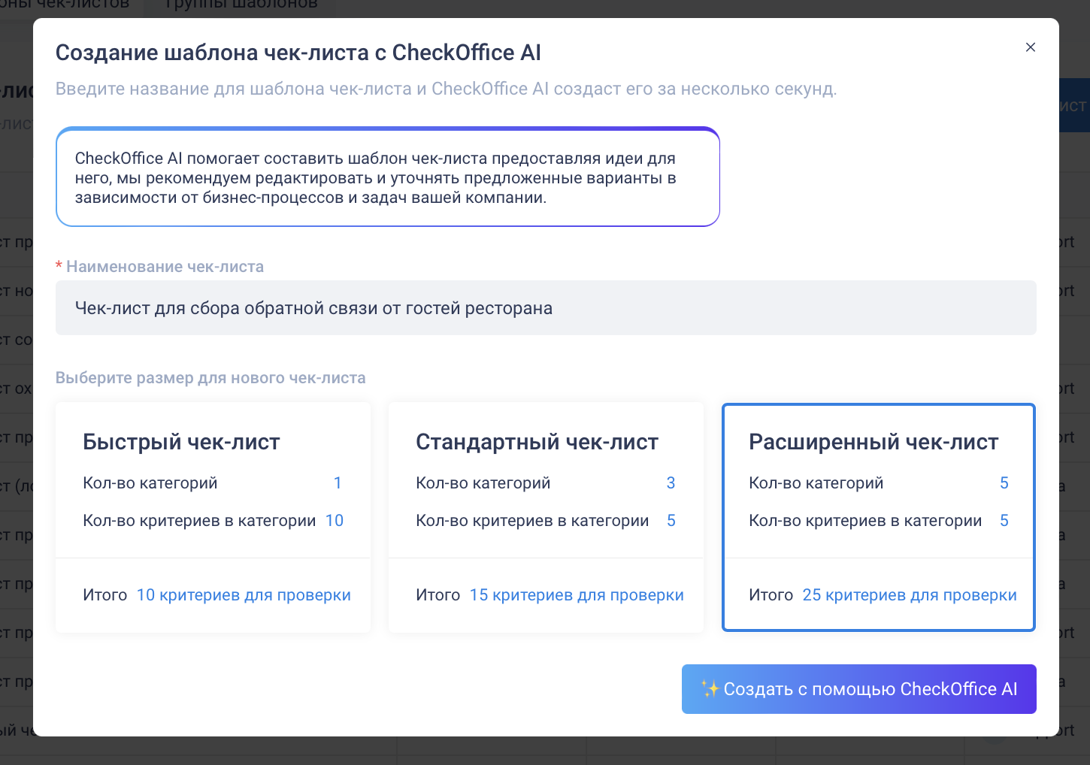Click Создать с помощью CheckOffice AI
Screen dimensions: 1090x765
(x=859, y=688)
